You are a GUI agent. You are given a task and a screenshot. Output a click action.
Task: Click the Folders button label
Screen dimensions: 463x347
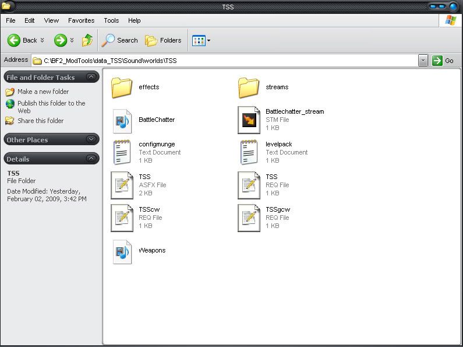pyautogui.click(x=171, y=40)
